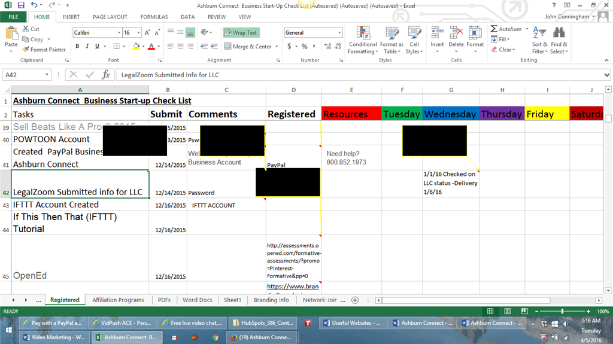Open the General number format dropdown
This screenshot has width=613, height=344.
click(x=339, y=33)
